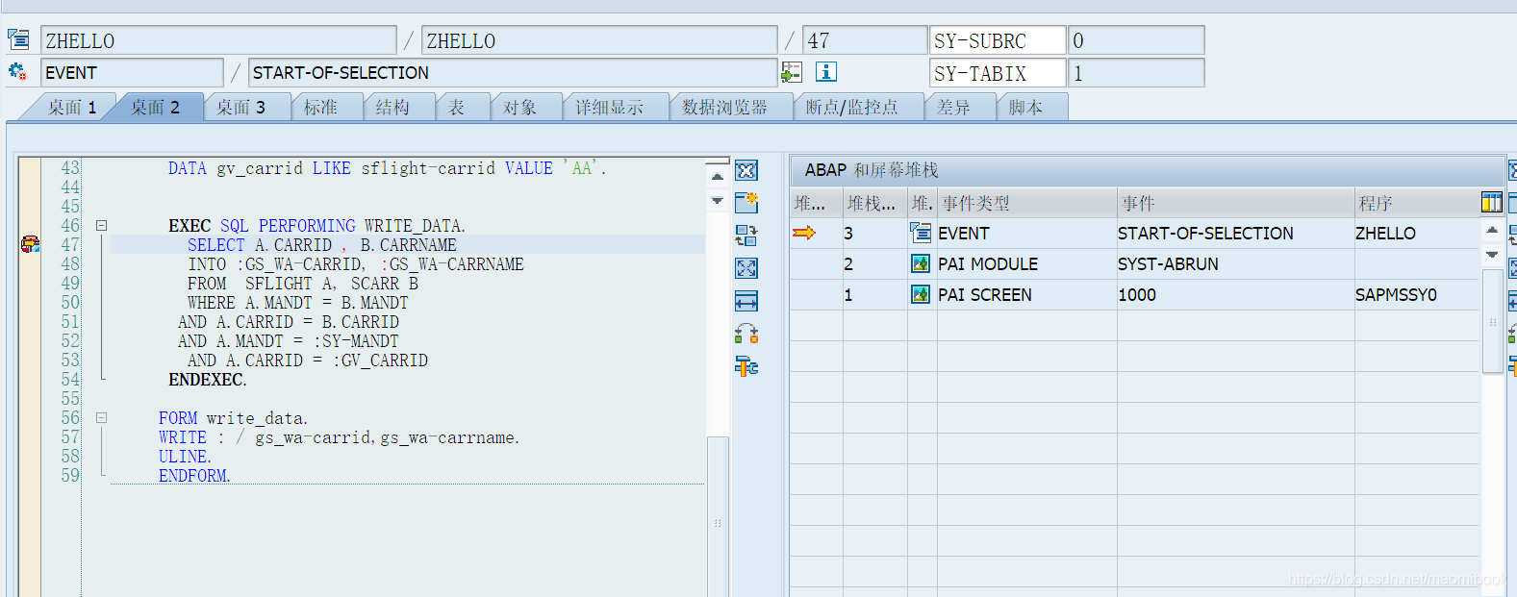Image resolution: width=1517 pixels, height=597 pixels.
Task: Click the 事件类型 column header
Action: 1026,203
